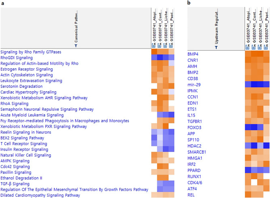Click the Upstream Regulators filter funnel icon

(216, 47)
